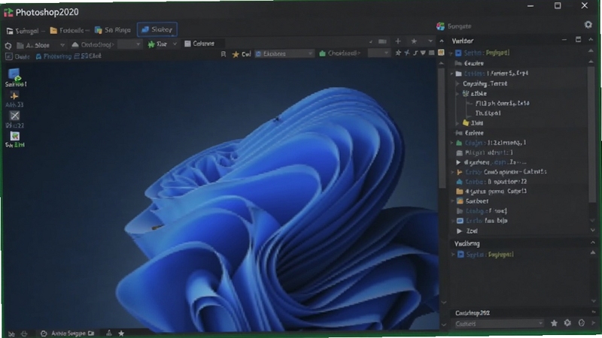This screenshot has width=602, height=338.
Task: Open the Elcabres dropdown
Action: 284,53
